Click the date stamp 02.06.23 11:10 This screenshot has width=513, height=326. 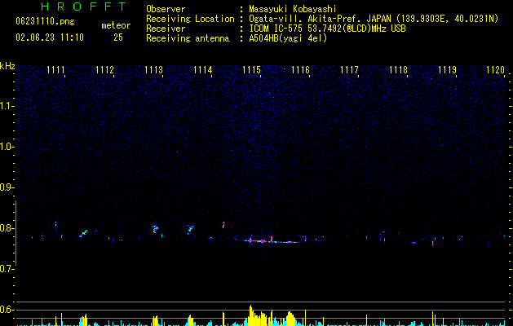tap(50, 37)
